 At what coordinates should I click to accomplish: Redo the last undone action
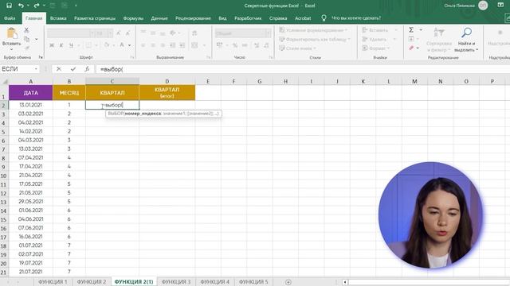37,6
